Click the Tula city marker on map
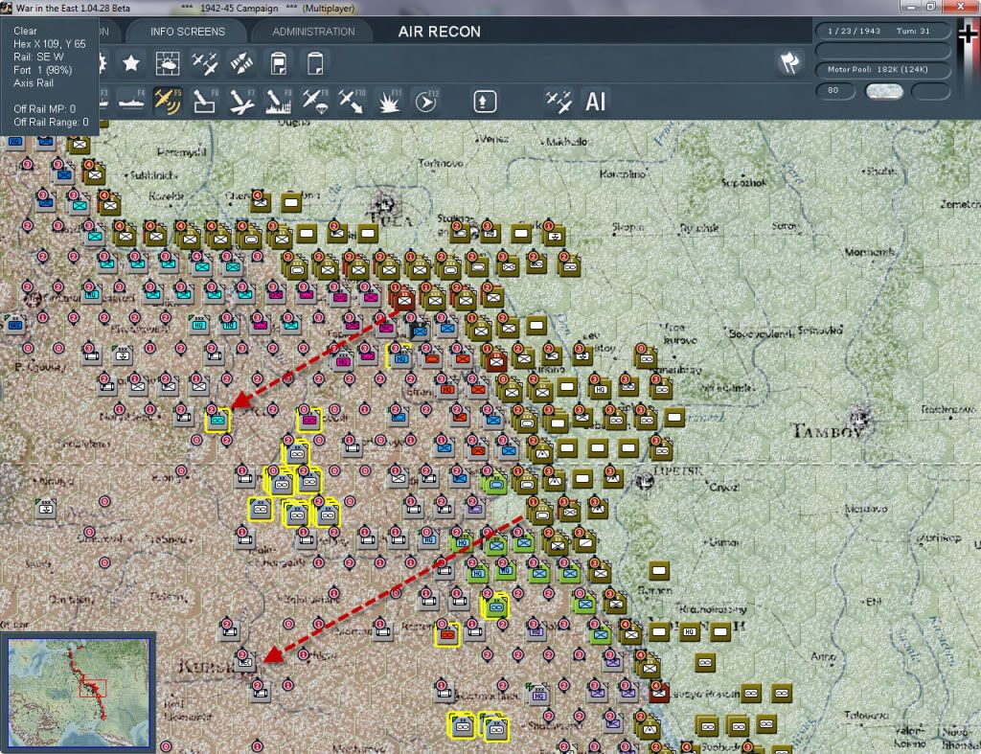981x754 pixels. pyautogui.click(x=384, y=205)
